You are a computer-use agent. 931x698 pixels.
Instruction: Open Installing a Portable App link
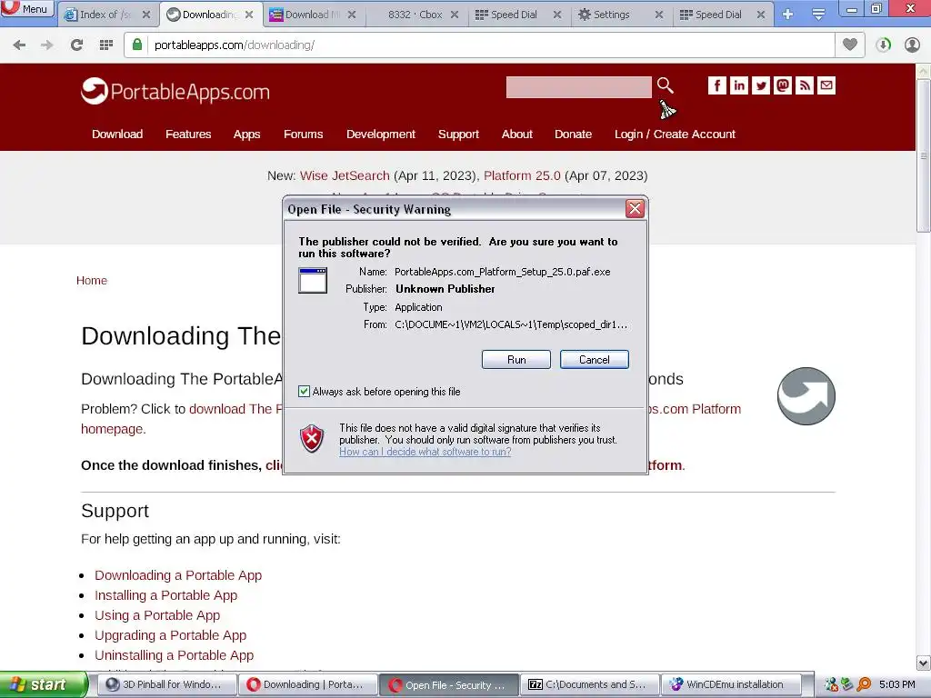(x=165, y=595)
